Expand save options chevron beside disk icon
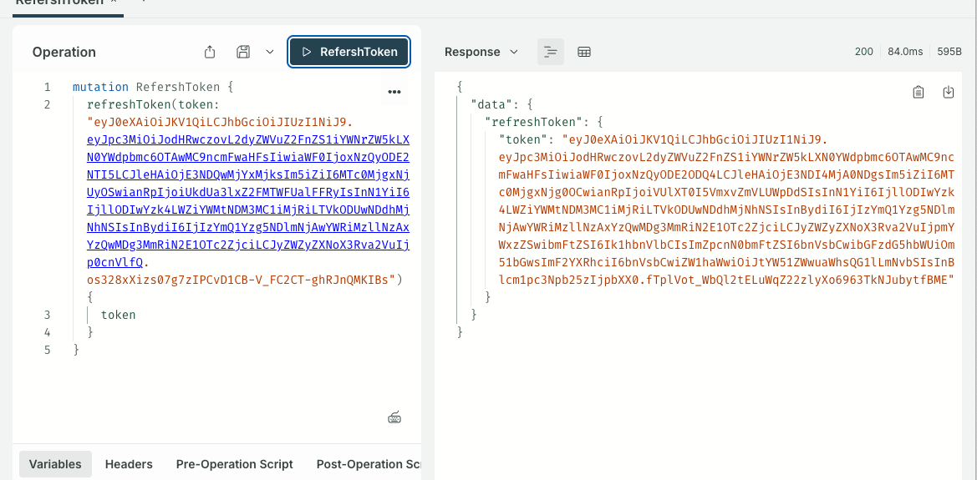 [x=270, y=52]
